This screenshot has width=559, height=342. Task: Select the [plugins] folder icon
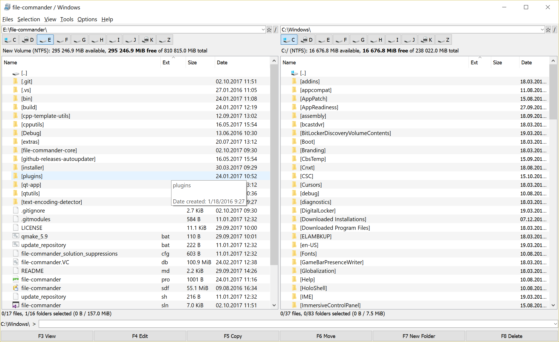(x=16, y=176)
